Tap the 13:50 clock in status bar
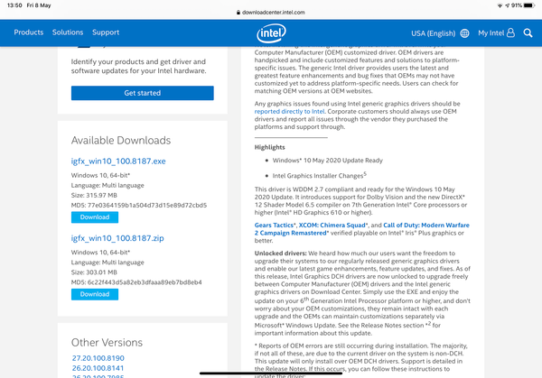This screenshot has width=542, height=378. (x=14, y=5)
